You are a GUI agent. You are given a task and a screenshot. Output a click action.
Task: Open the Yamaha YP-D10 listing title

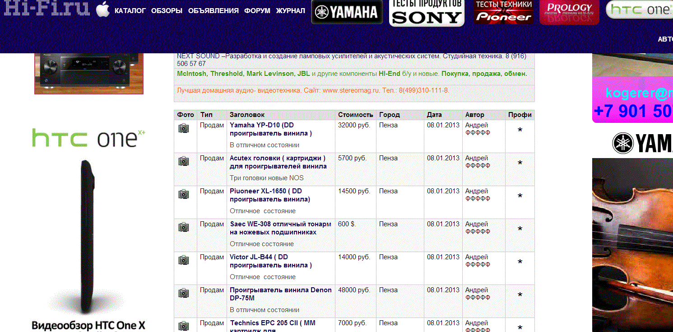click(x=270, y=129)
